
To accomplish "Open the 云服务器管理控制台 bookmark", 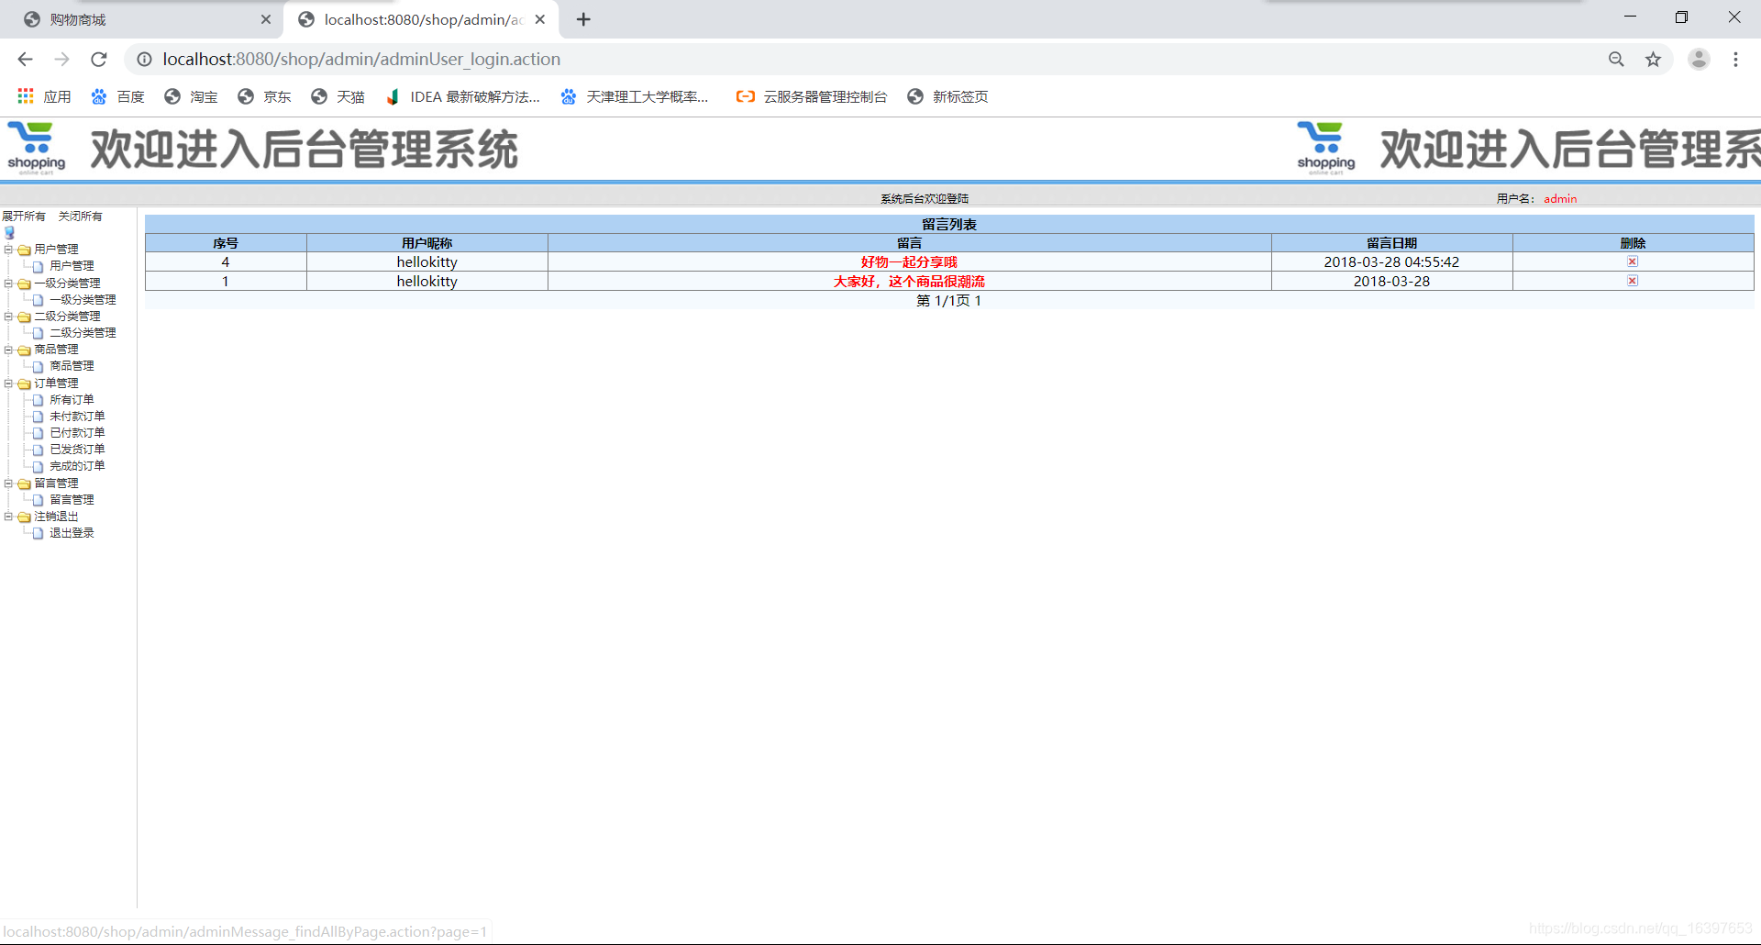I will point(812,96).
